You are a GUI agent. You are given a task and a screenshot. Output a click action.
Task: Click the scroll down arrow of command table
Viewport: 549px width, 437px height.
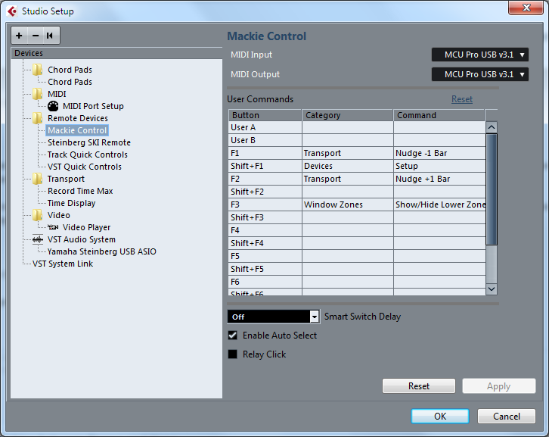coord(492,289)
